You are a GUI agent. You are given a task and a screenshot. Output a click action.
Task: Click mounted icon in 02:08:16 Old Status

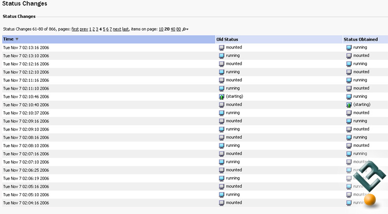coord(222,138)
